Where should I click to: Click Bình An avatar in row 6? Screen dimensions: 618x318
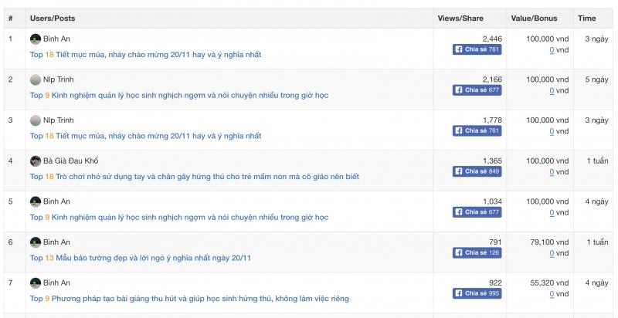tap(36, 242)
